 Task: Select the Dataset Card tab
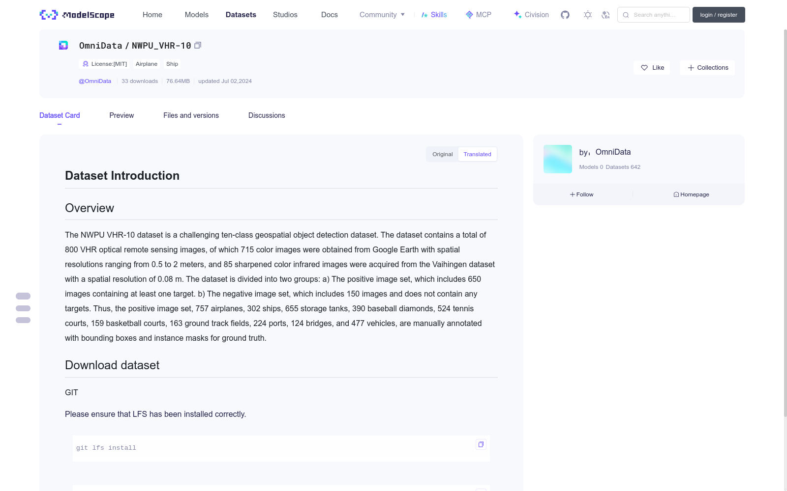tap(60, 115)
